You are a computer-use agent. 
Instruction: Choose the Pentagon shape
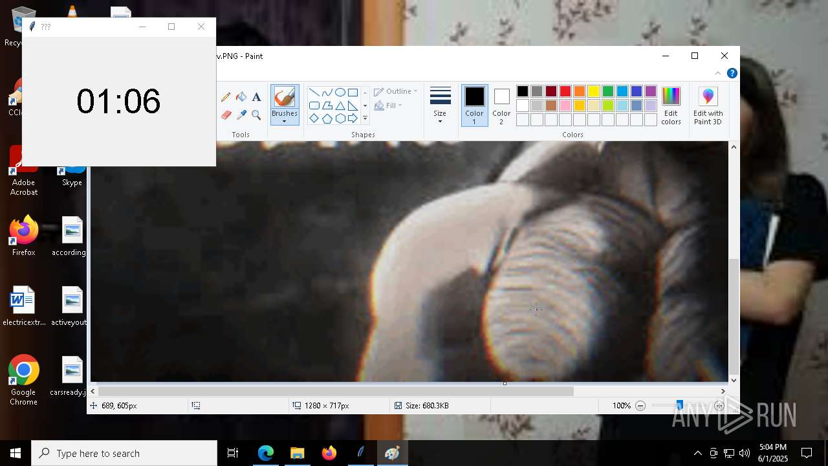coord(327,118)
